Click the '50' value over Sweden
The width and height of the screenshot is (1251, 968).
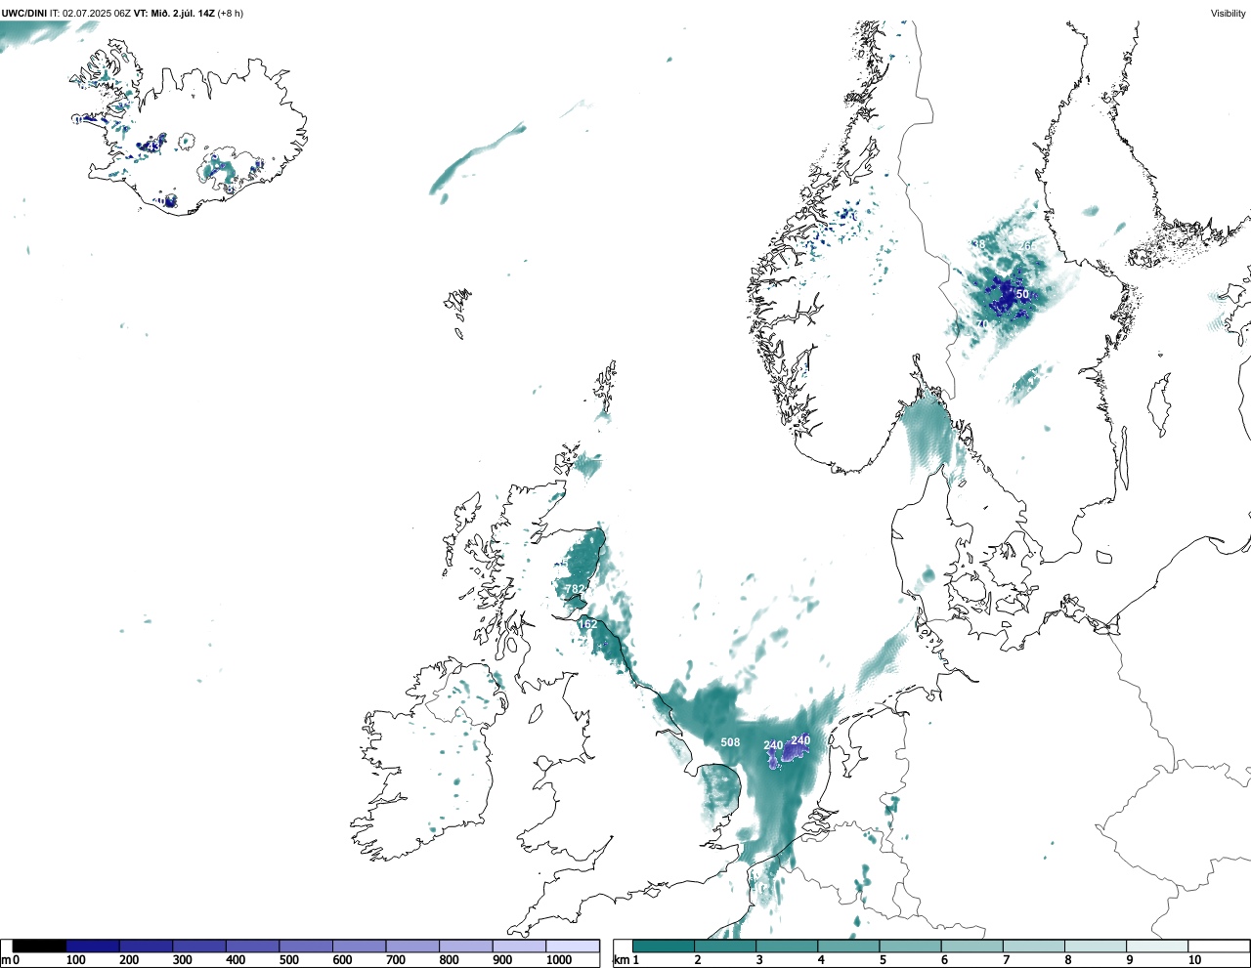pyautogui.click(x=1022, y=294)
